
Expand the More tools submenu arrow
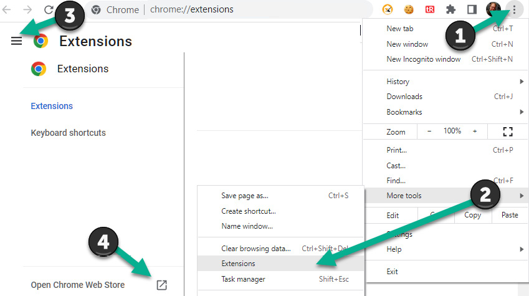[522, 196]
